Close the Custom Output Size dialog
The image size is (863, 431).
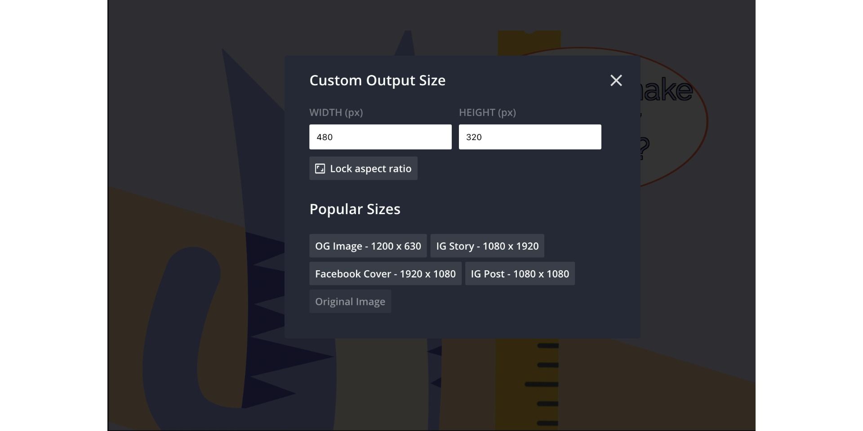click(x=616, y=80)
